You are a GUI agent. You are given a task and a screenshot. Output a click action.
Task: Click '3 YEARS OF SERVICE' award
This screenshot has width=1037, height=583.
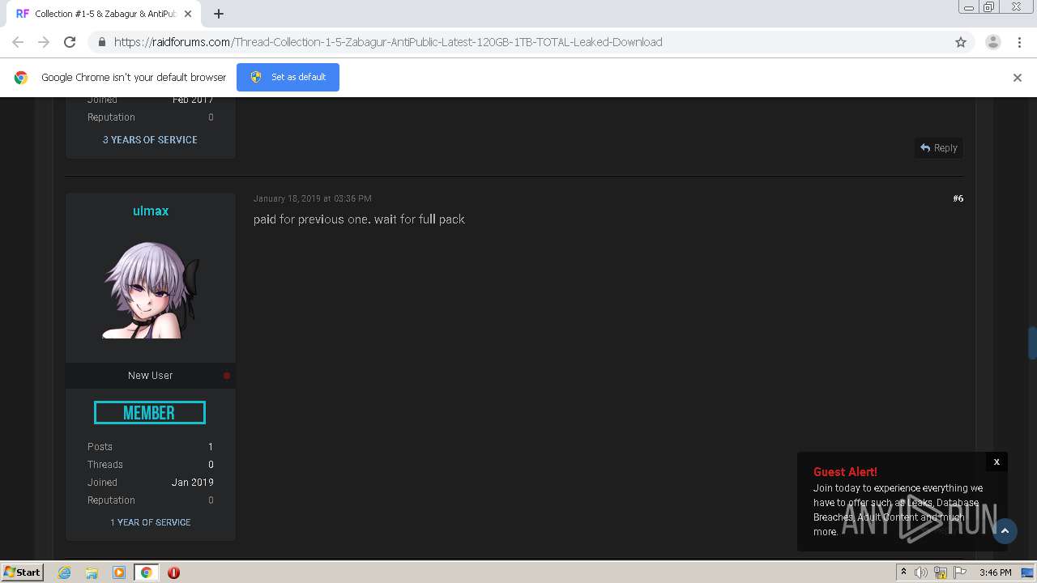150,140
